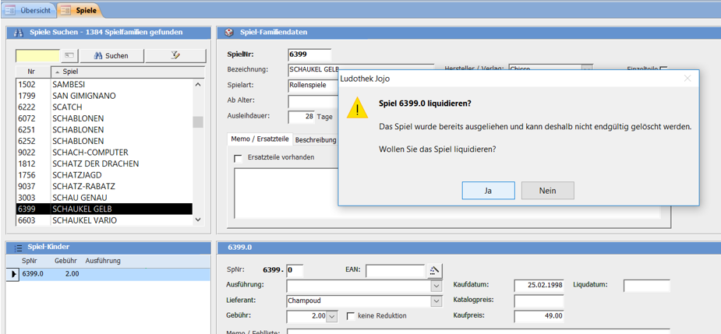Click the Kaufpreis field showing 49.00
Viewport: 721px width, 334px height.
pyautogui.click(x=539, y=316)
